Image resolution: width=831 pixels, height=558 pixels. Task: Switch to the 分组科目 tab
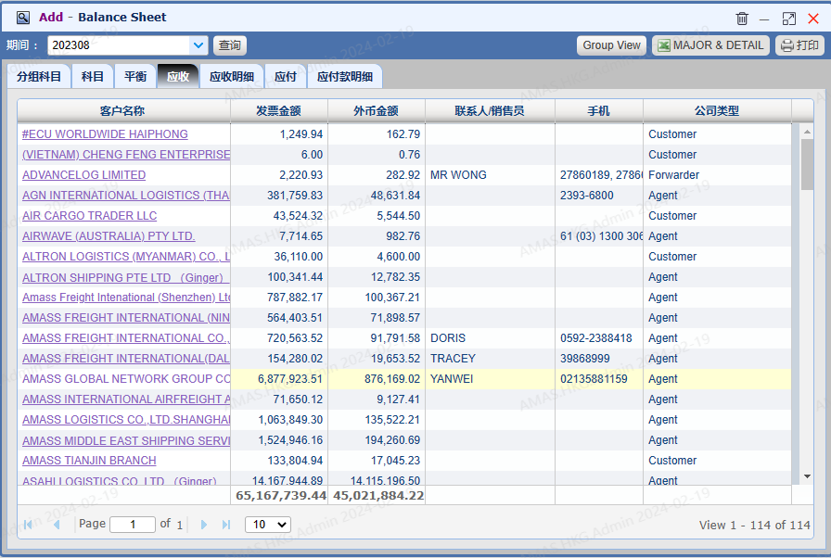coord(39,76)
